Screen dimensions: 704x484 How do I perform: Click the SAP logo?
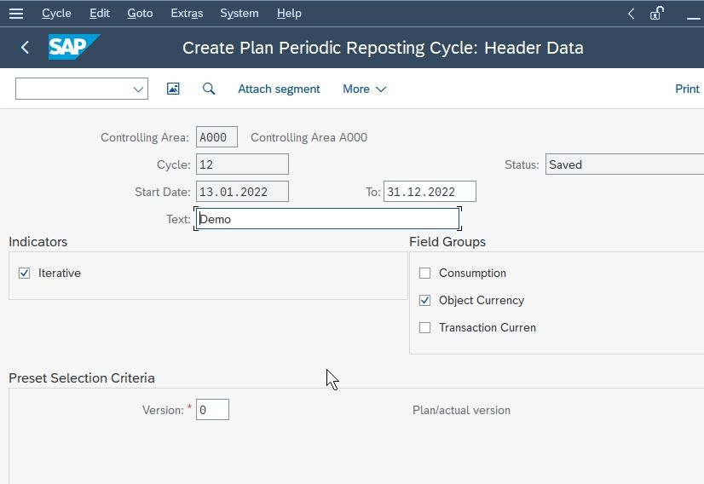coord(74,47)
